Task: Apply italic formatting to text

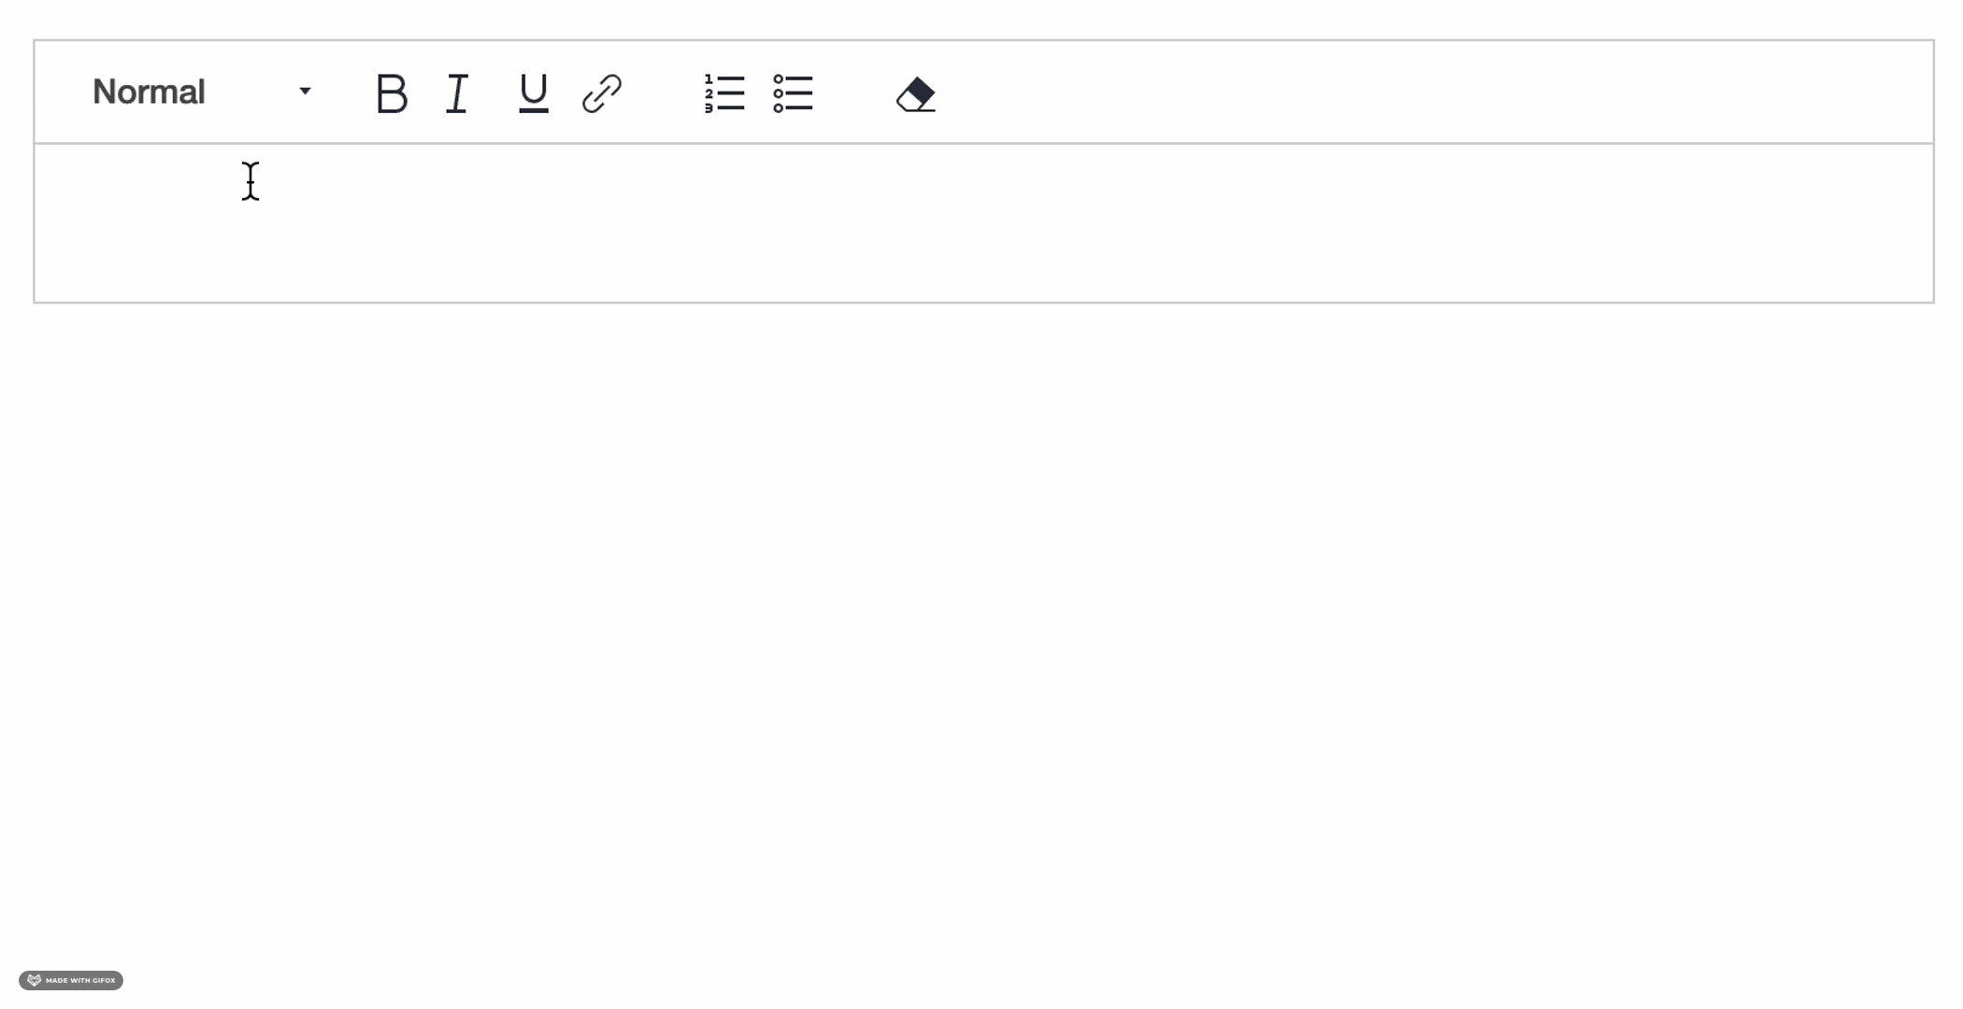Action: coord(458,92)
